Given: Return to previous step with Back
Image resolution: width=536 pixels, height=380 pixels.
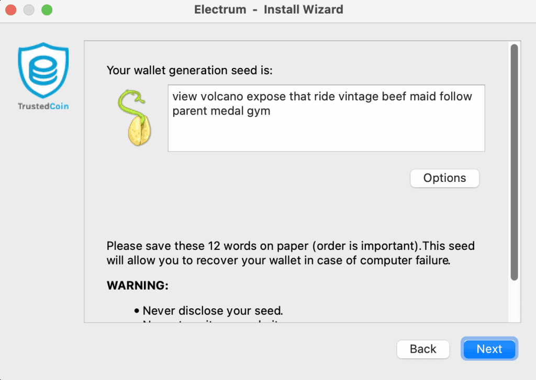Looking at the screenshot, I should [x=423, y=349].
